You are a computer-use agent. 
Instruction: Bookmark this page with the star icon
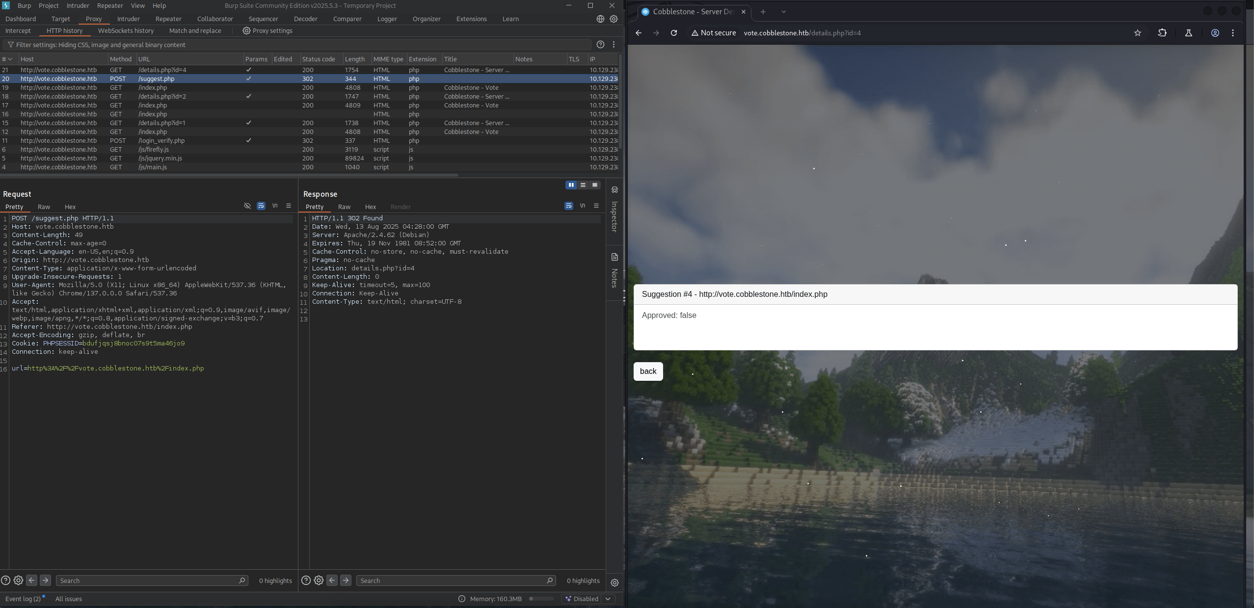(1138, 33)
